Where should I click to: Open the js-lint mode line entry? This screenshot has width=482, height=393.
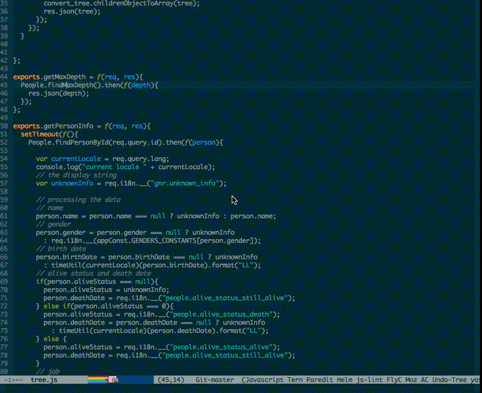(370, 380)
